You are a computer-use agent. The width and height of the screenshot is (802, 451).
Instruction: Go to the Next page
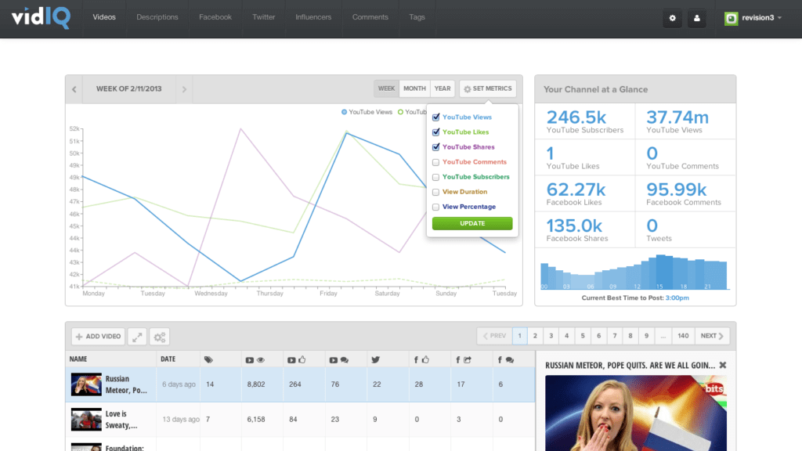(712, 336)
